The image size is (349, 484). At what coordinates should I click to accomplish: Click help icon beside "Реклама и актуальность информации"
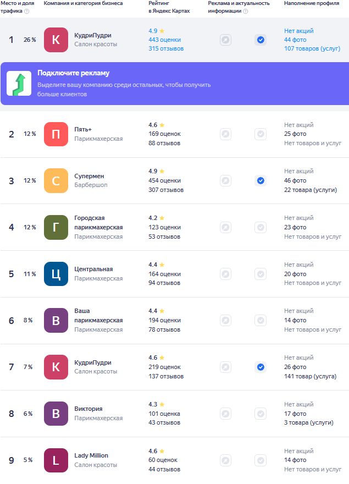point(245,11)
